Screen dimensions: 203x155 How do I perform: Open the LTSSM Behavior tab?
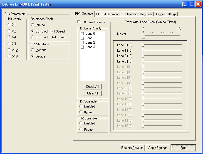[107, 14]
